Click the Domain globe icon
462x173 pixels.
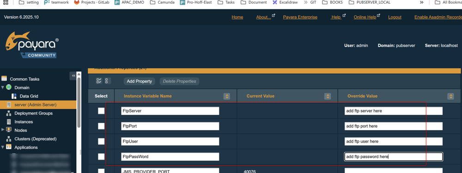click(8, 87)
